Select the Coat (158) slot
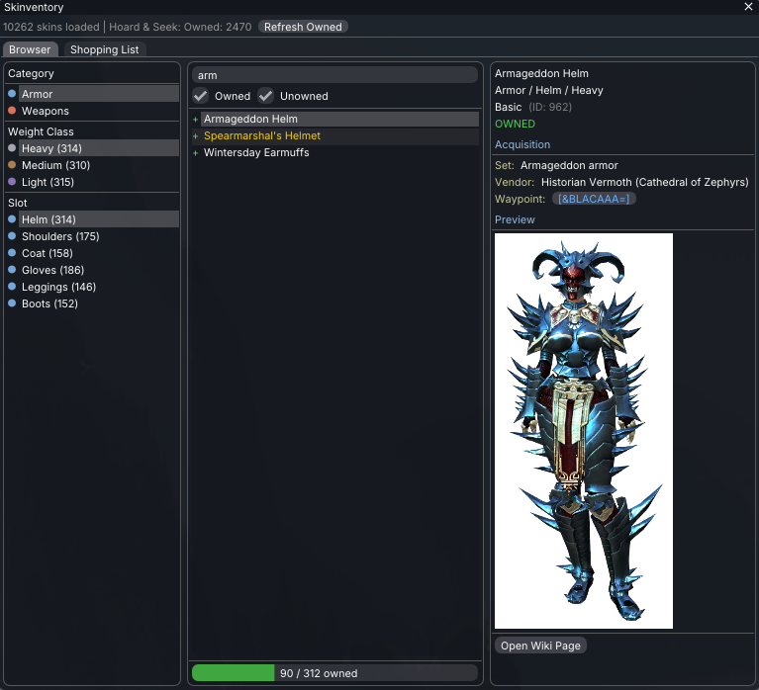 [x=99, y=253]
